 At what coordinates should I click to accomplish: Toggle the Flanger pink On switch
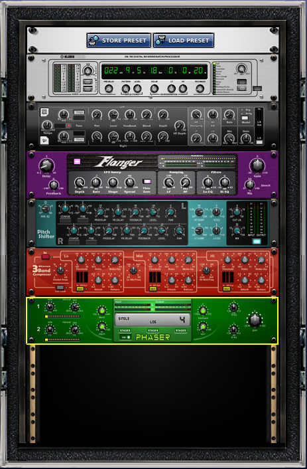pos(77,161)
